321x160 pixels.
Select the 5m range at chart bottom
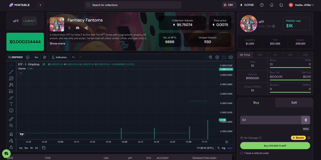tap(26, 148)
